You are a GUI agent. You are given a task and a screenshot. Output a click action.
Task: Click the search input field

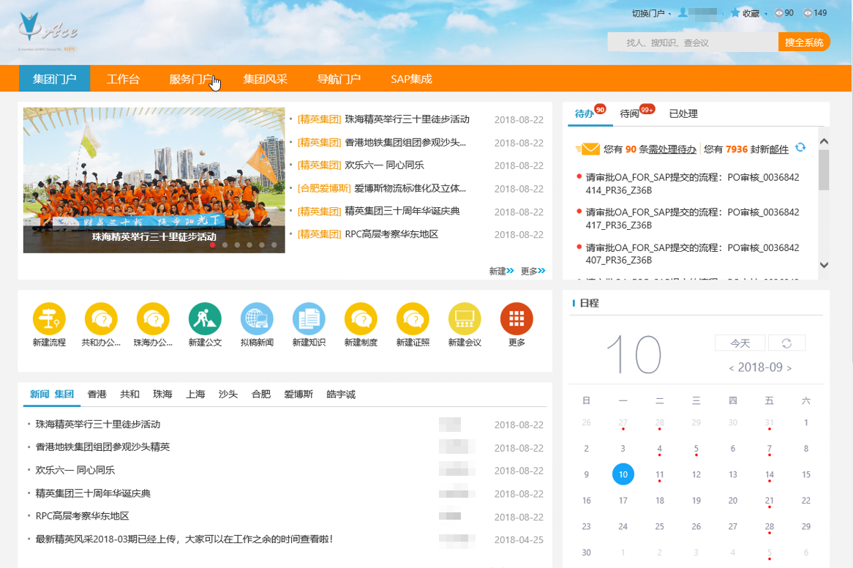coord(692,42)
